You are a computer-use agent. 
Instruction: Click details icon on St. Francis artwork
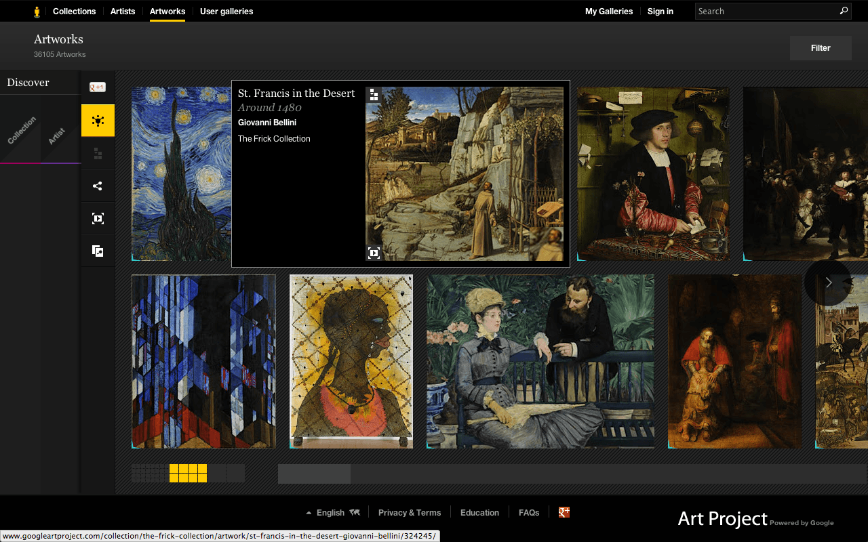(374, 94)
